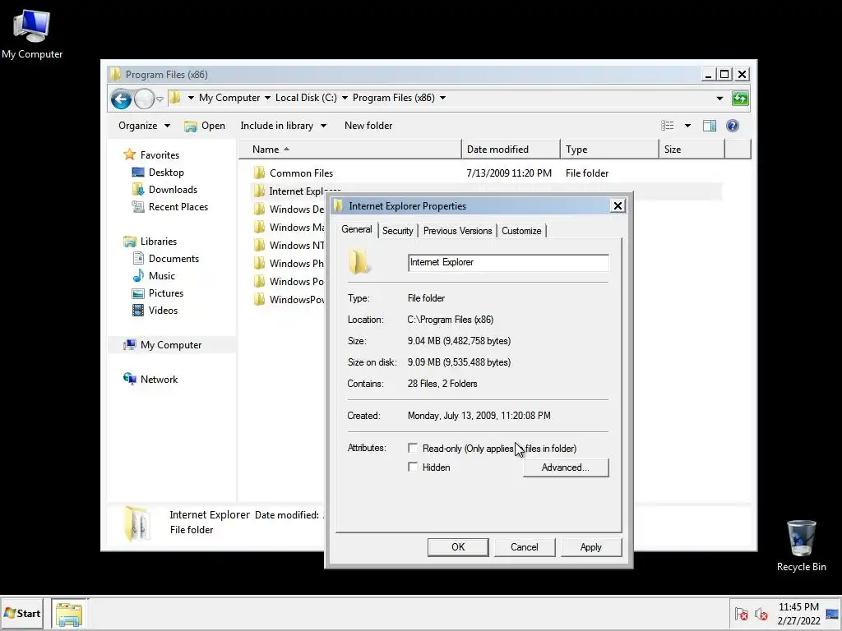Click the folder name input field

click(508, 262)
